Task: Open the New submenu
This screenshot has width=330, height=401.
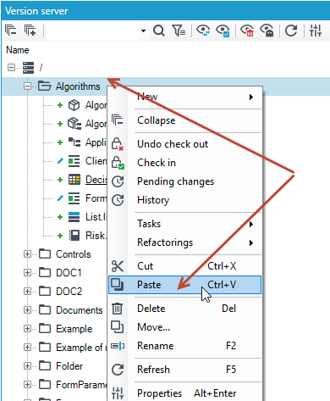Action: point(185,97)
